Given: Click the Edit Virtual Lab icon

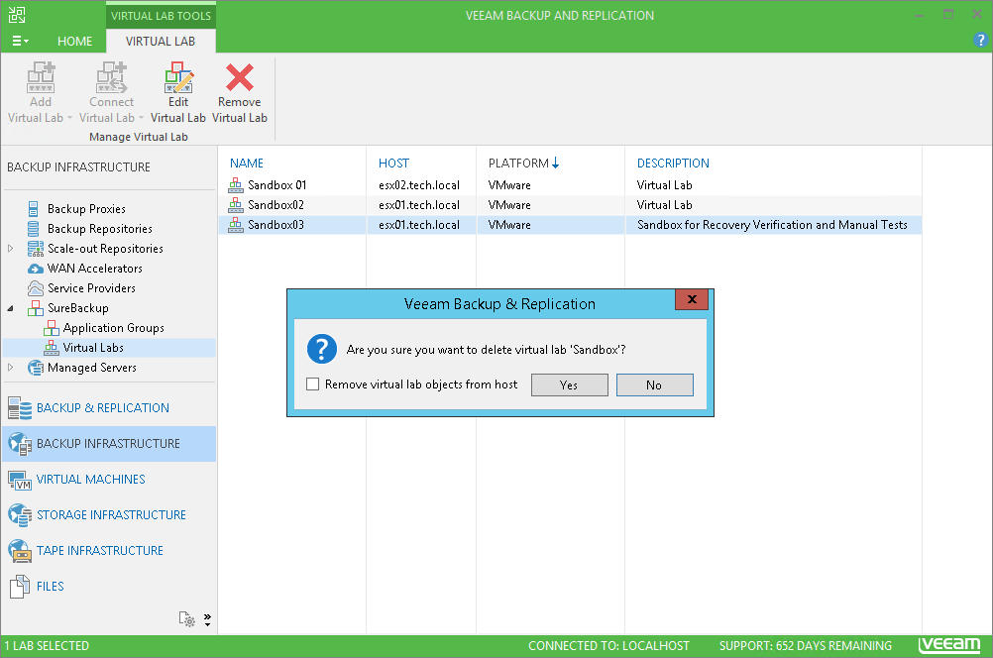Looking at the screenshot, I should [x=178, y=77].
